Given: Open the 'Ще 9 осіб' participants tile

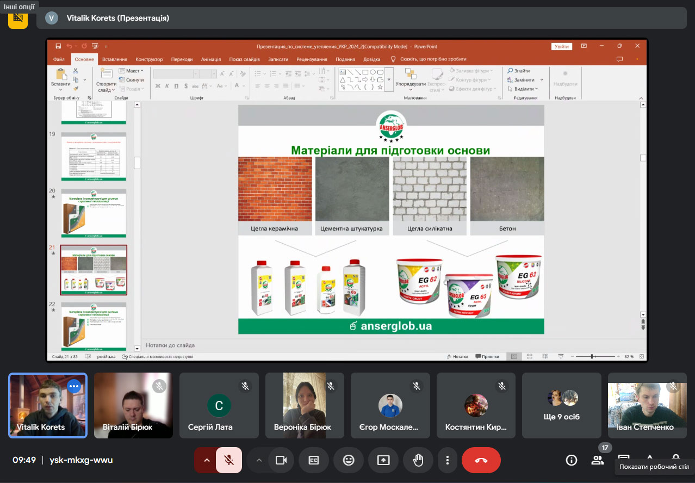Looking at the screenshot, I should 562,405.
